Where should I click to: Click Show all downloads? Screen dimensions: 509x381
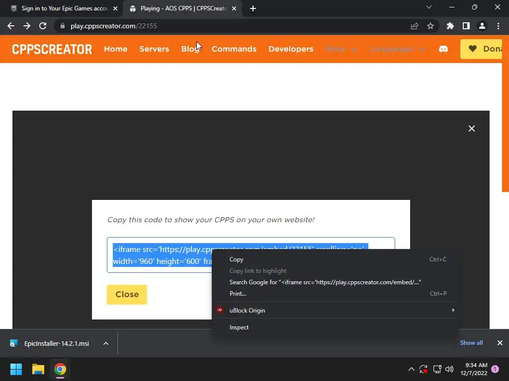pyautogui.click(x=471, y=343)
